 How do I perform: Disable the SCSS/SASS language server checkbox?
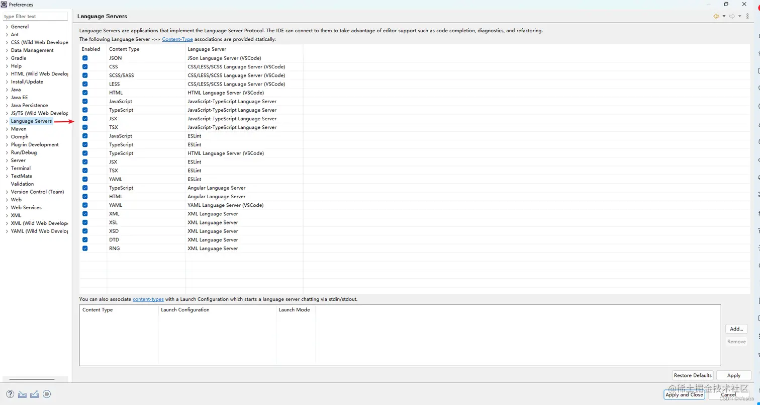click(85, 75)
